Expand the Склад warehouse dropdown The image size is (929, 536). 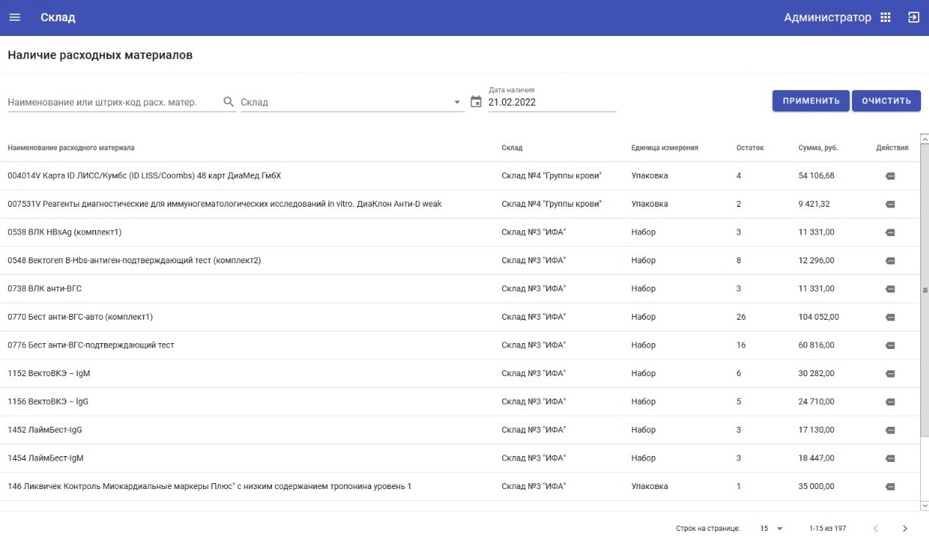[457, 102]
